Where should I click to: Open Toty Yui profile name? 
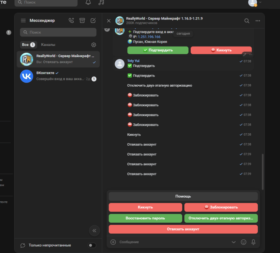[133, 61]
